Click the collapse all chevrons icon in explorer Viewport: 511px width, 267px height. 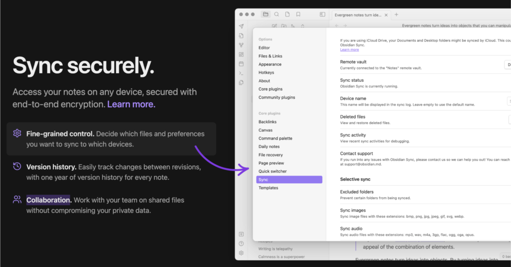[302, 26]
